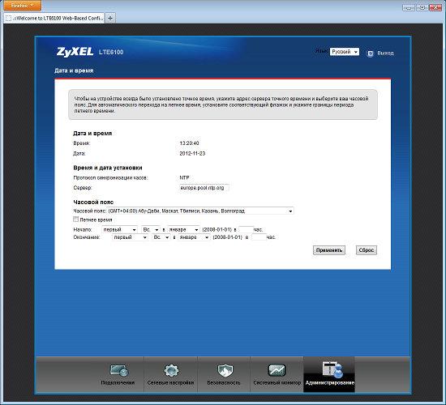Open the Администрирование section icon
This screenshot has width=446, height=405.
[332, 369]
